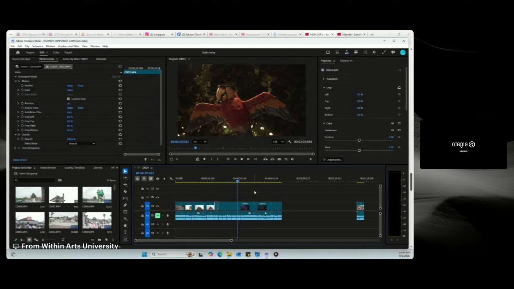Open Quick Export from the header bar

click(328, 52)
